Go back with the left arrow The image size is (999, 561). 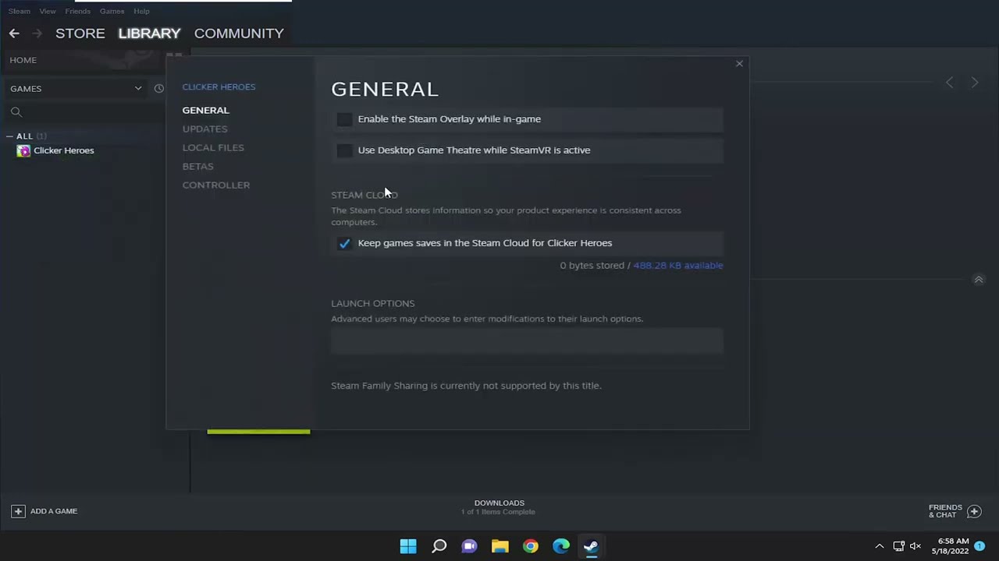[14, 34]
